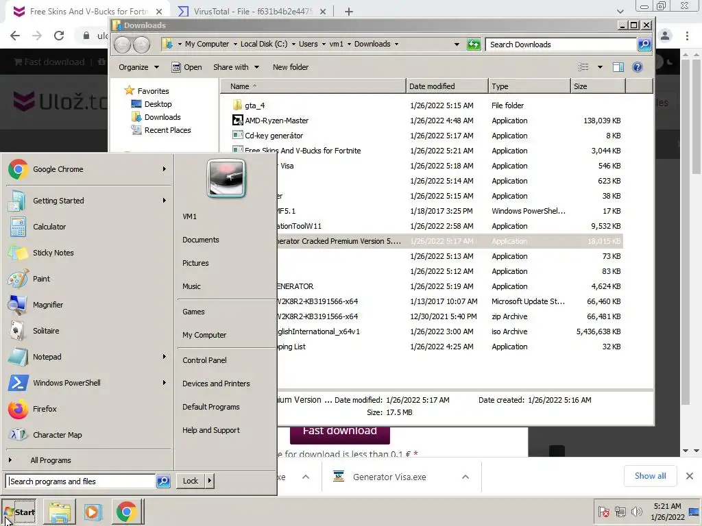702x526 pixels.
Task: Open the media player taskbar icon
Action: 93,512
